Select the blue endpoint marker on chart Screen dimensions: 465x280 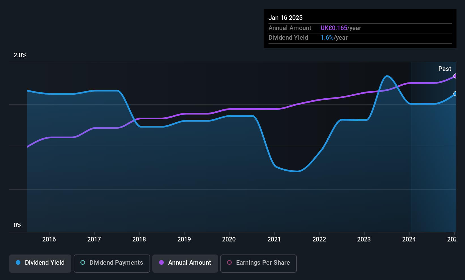(455, 94)
